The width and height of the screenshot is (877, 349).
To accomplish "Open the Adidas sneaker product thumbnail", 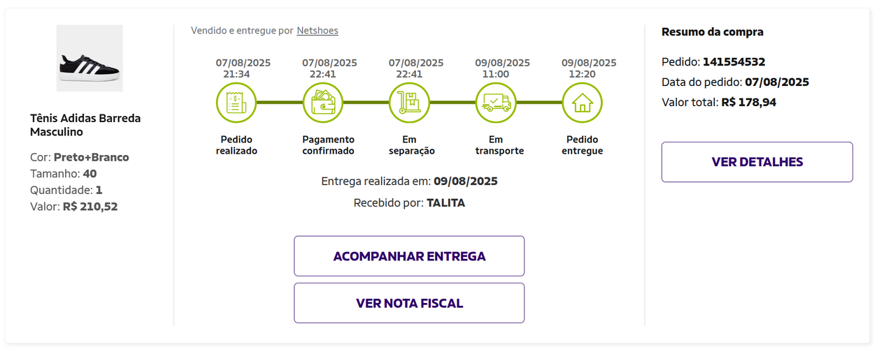I will click(x=90, y=58).
